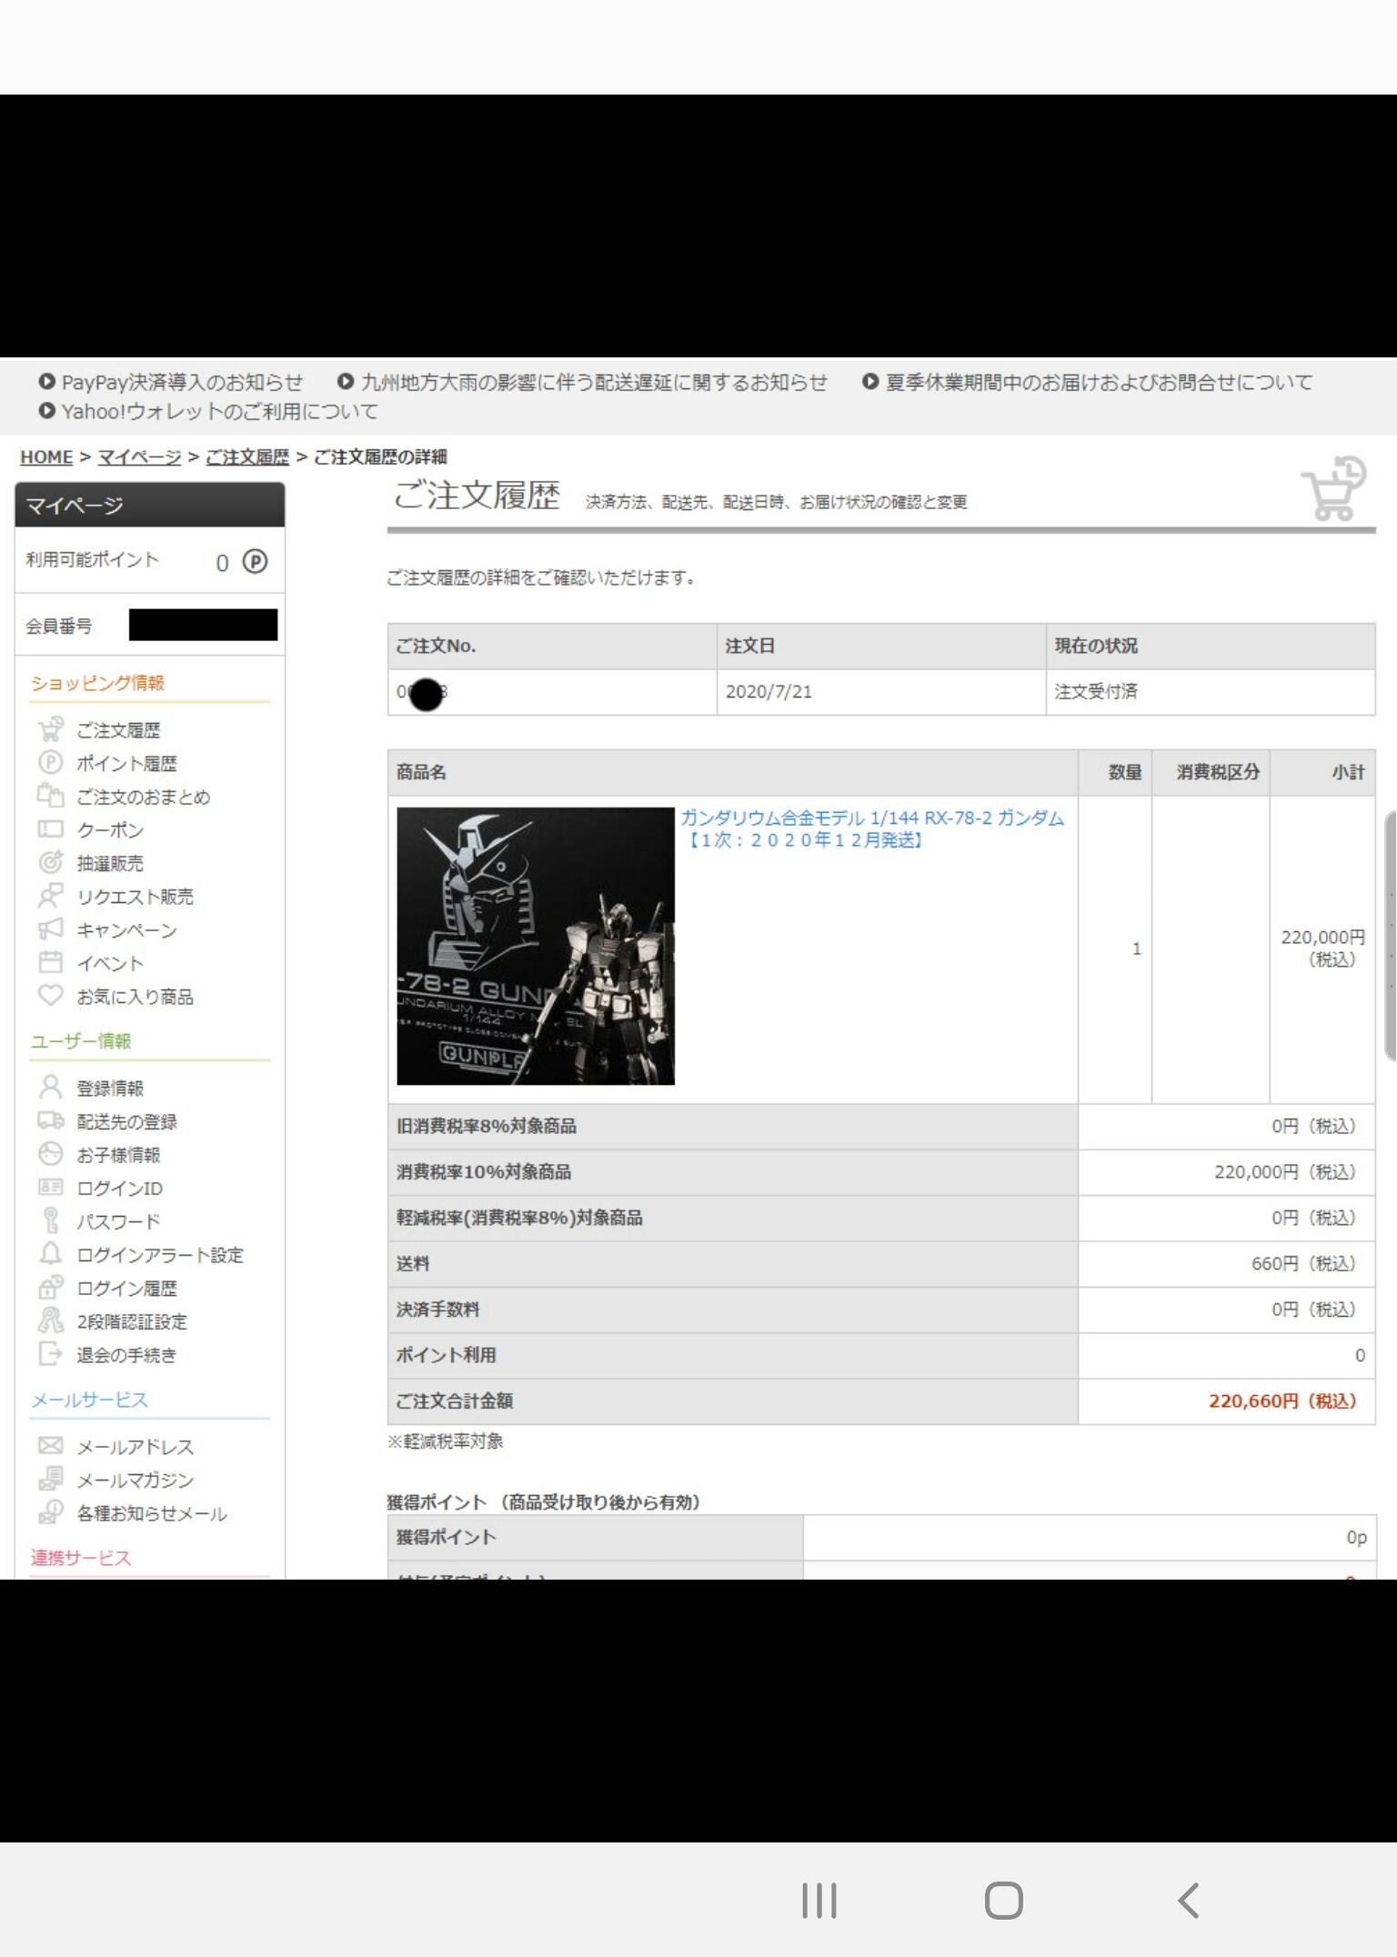Screen dimensions: 1397x1957
Task: Click the Gundam product thumbnail image
Action: point(536,946)
